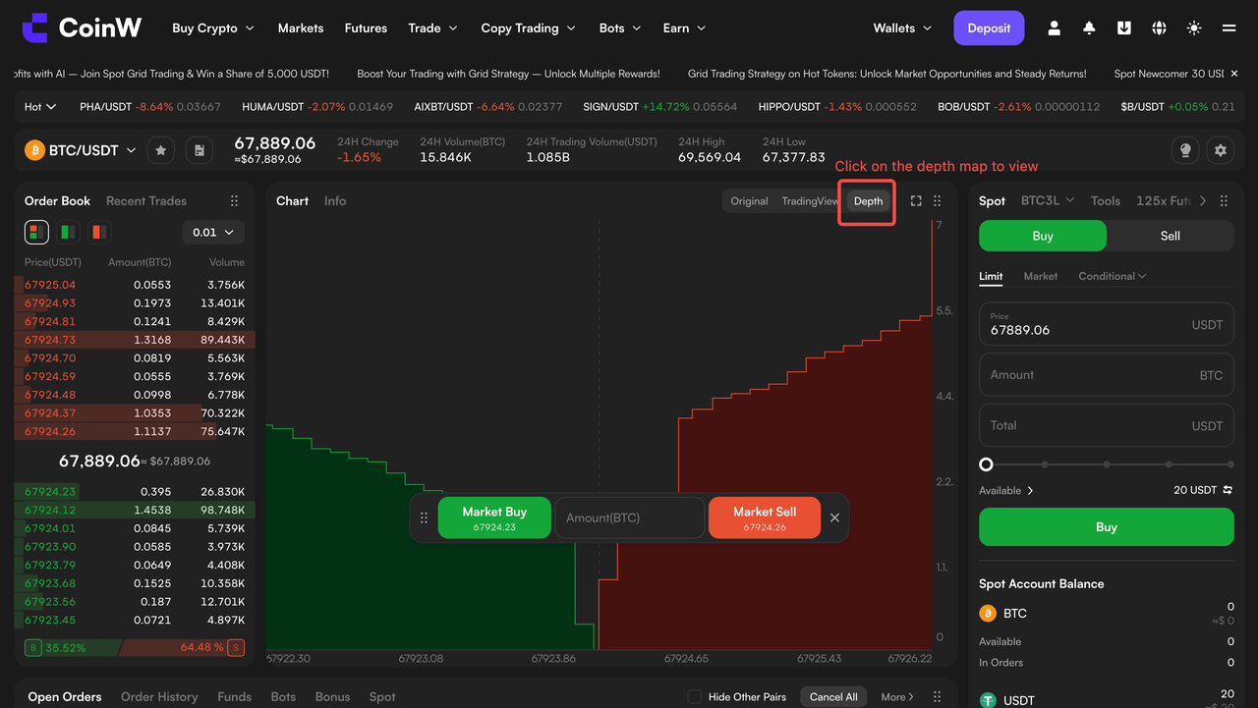
Task: Click the Market Sell button
Action: point(765,517)
